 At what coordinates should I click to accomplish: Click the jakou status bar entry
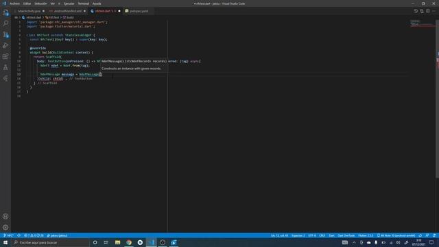point(57,235)
